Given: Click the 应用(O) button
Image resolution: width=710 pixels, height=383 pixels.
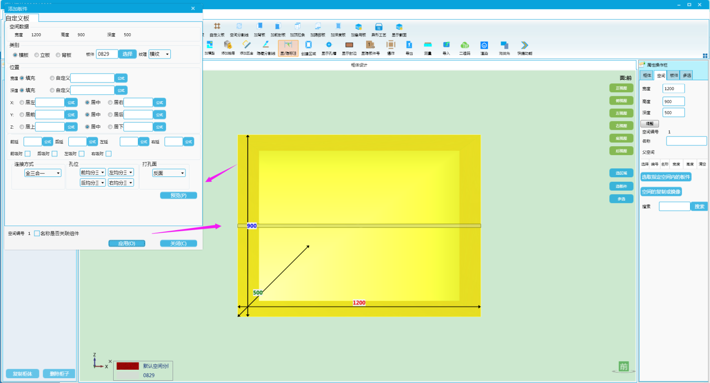Looking at the screenshot, I should tap(127, 243).
